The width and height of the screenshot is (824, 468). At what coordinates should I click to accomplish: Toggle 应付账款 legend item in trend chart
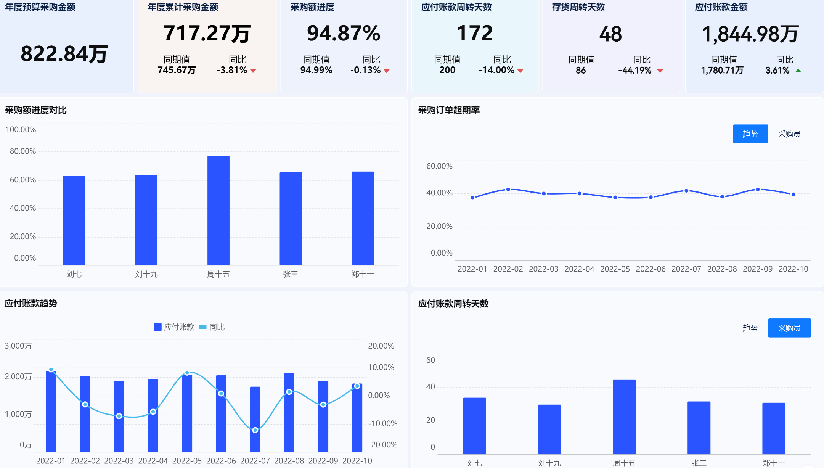tap(174, 327)
